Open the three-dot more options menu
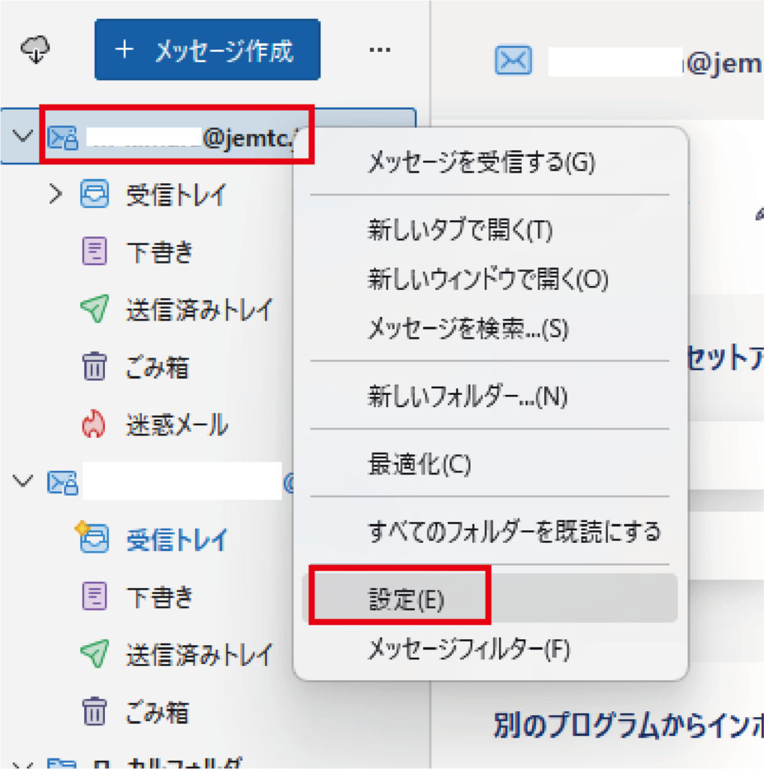Viewport: 764px width, 769px height. pos(380,50)
